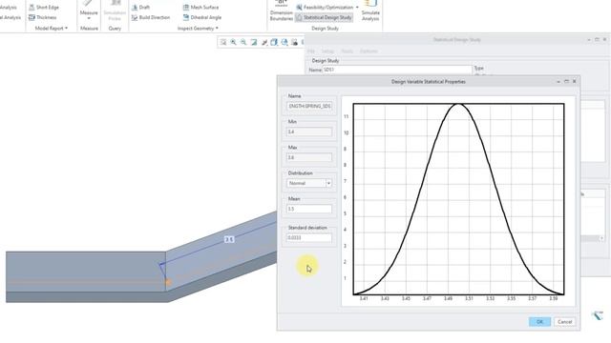
Task: Select the Dihedral Angle tool
Action: pyautogui.click(x=201, y=17)
